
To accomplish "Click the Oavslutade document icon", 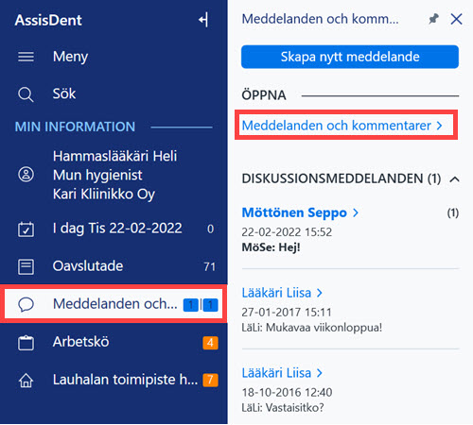I will pyautogui.click(x=26, y=266).
